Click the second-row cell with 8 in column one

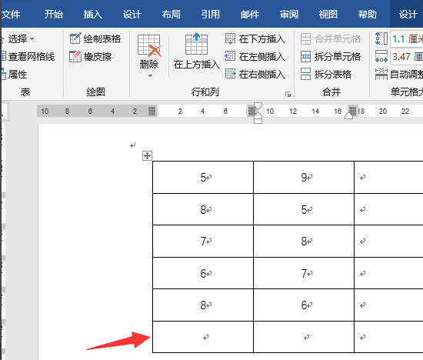[x=203, y=209]
